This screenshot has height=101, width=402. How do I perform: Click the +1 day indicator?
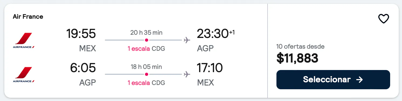232,32
